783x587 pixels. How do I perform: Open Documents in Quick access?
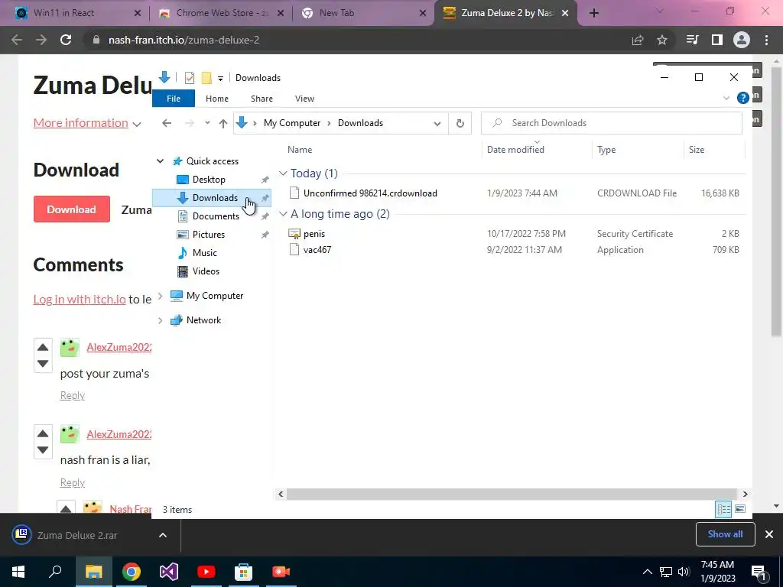coord(216,216)
